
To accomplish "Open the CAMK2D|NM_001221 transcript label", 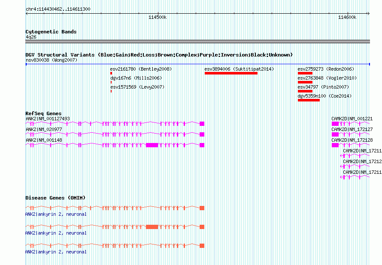I will [352, 119].
